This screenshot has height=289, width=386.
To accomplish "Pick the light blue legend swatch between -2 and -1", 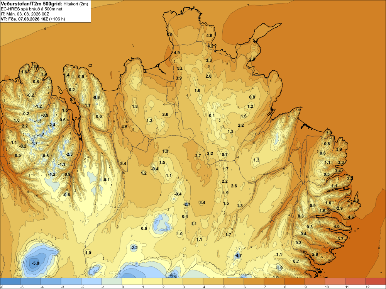I will [91, 281].
